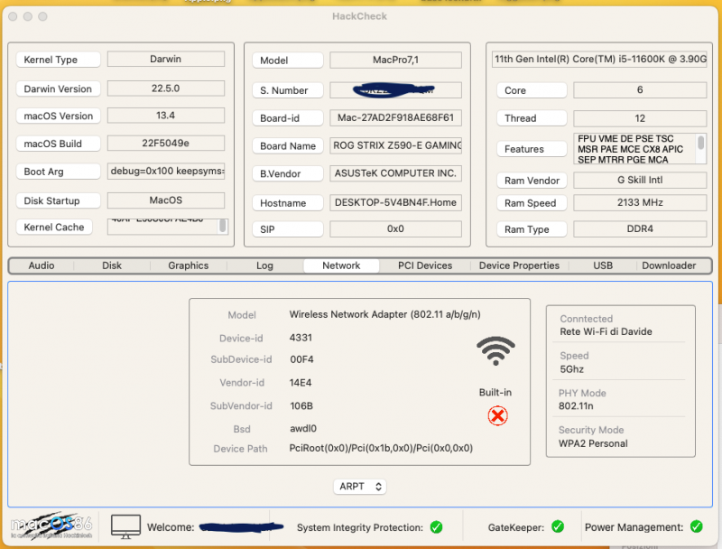Click the Core label button
722x549 pixels.
[x=532, y=90]
